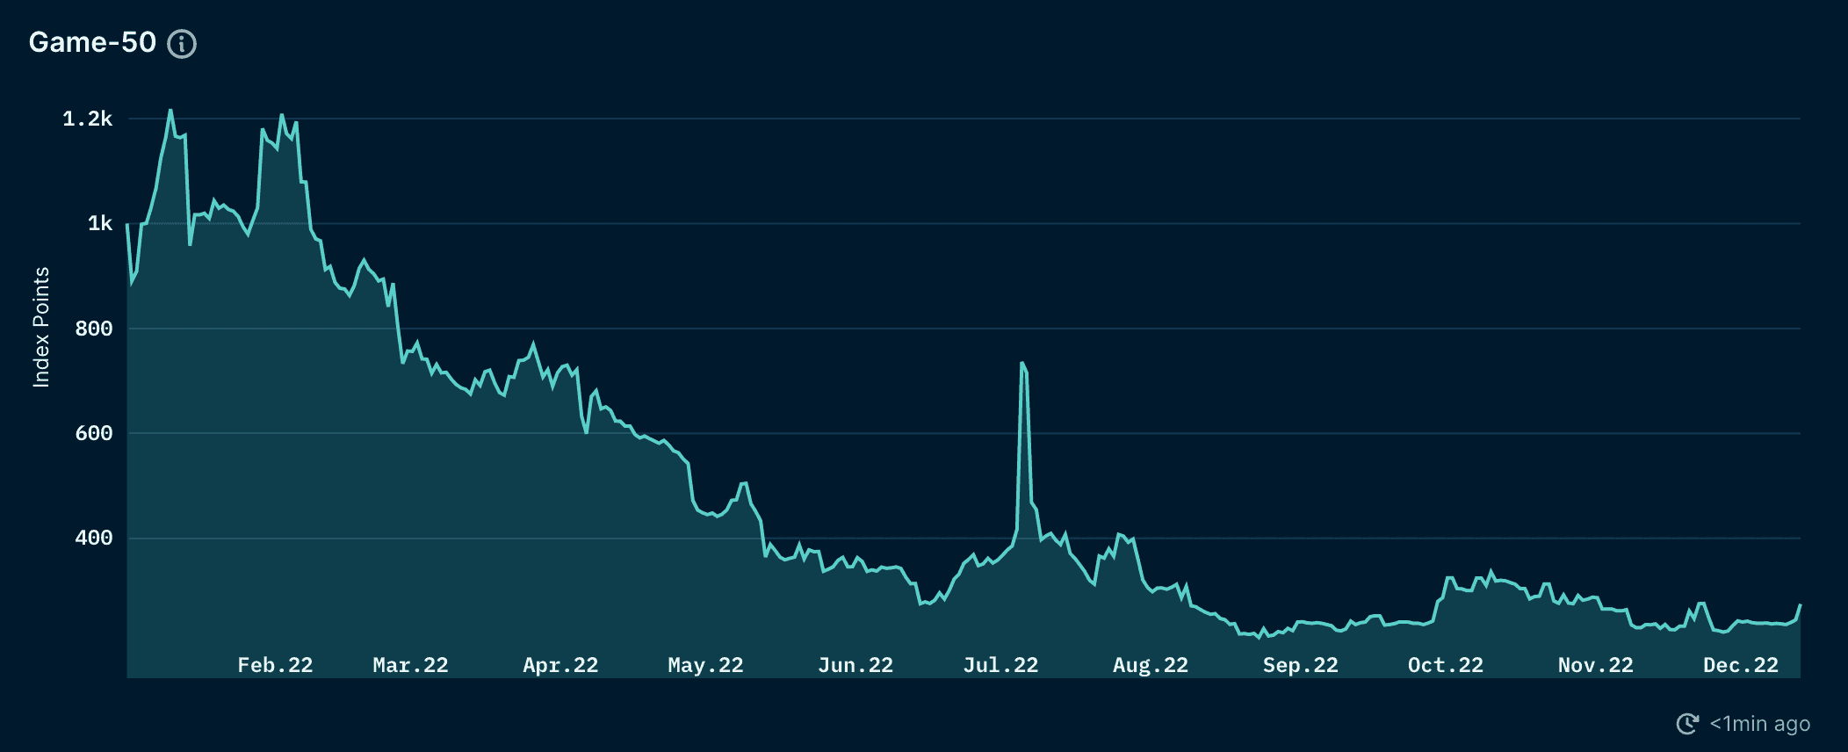
Task: Select the Mar.22 x-axis label
Action: [410, 665]
